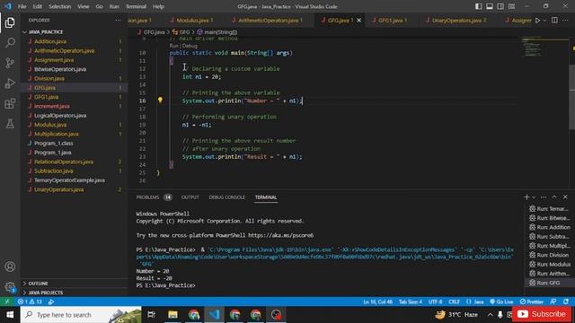Click the GFG.java breadcrumb
The height and width of the screenshot is (323, 575).
click(x=151, y=32)
